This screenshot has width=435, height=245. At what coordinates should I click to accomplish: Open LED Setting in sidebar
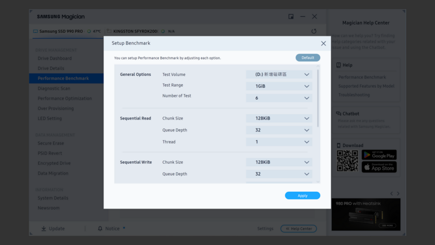(x=50, y=118)
